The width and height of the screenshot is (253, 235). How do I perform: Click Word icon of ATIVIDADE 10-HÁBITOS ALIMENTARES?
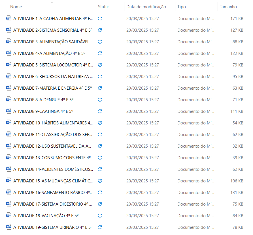coord(9,122)
